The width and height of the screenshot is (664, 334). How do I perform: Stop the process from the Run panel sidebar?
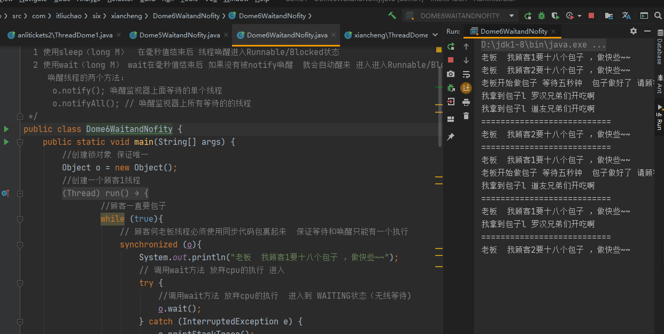pos(451,60)
